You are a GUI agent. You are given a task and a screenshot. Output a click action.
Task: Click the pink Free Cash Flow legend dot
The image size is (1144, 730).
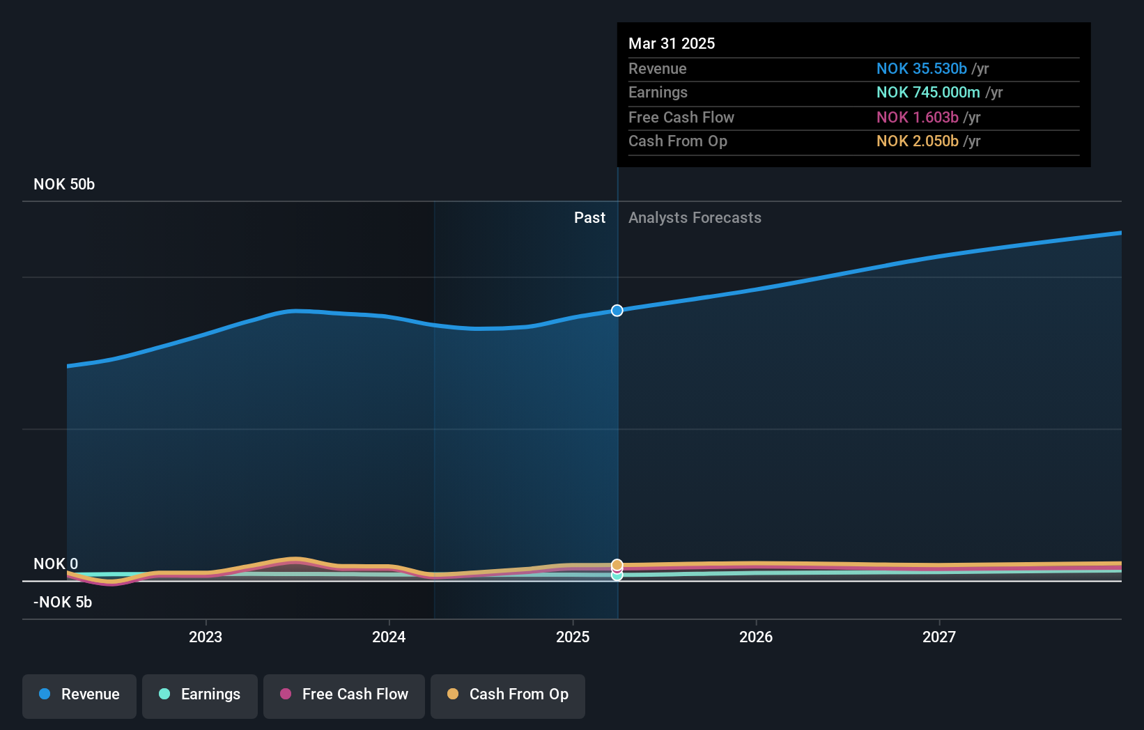pyautogui.click(x=286, y=694)
